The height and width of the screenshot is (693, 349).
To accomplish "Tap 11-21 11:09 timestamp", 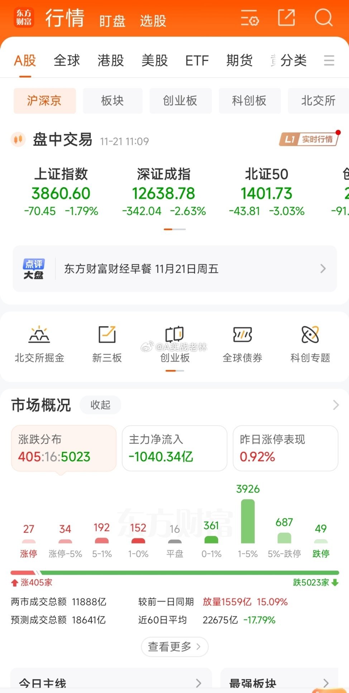I will point(124,141).
